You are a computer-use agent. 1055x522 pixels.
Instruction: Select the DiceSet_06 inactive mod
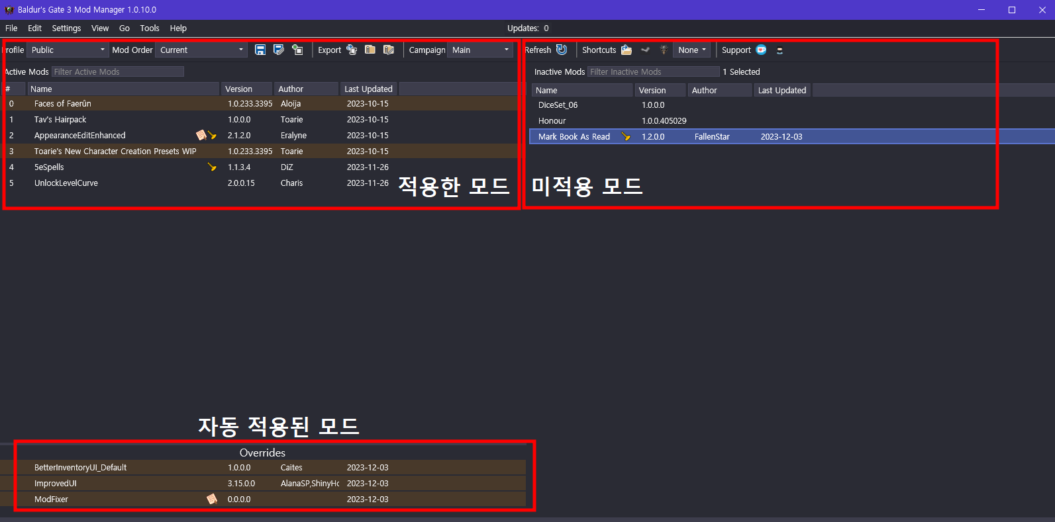point(792,105)
